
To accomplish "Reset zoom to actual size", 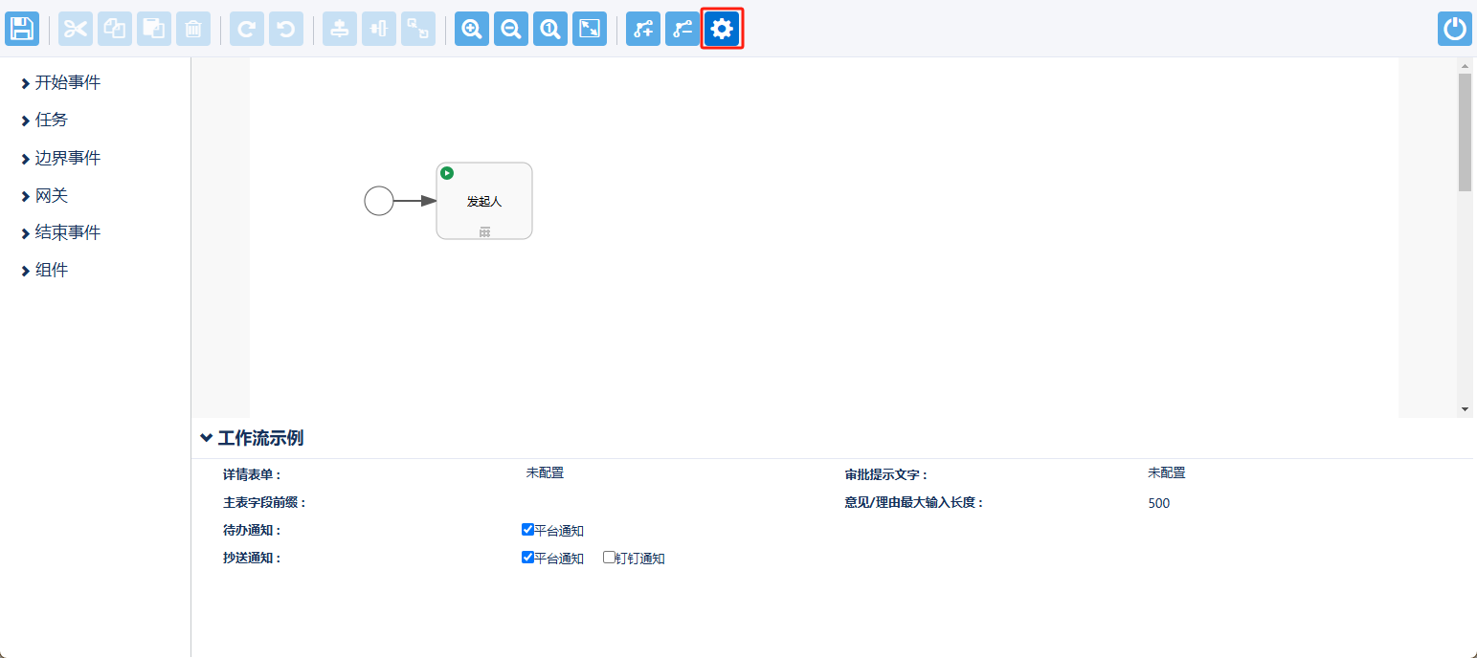I will coord(550,30).
